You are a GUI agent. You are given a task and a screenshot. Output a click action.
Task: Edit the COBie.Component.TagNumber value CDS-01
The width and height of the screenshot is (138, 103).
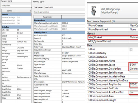coord(134,85)
